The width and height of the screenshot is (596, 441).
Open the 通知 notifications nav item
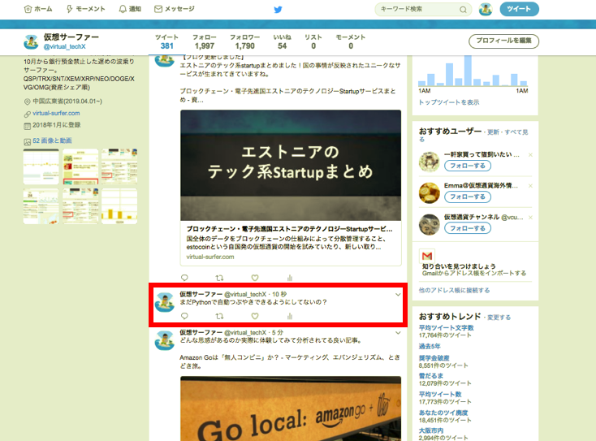click(x=130, y=9)
